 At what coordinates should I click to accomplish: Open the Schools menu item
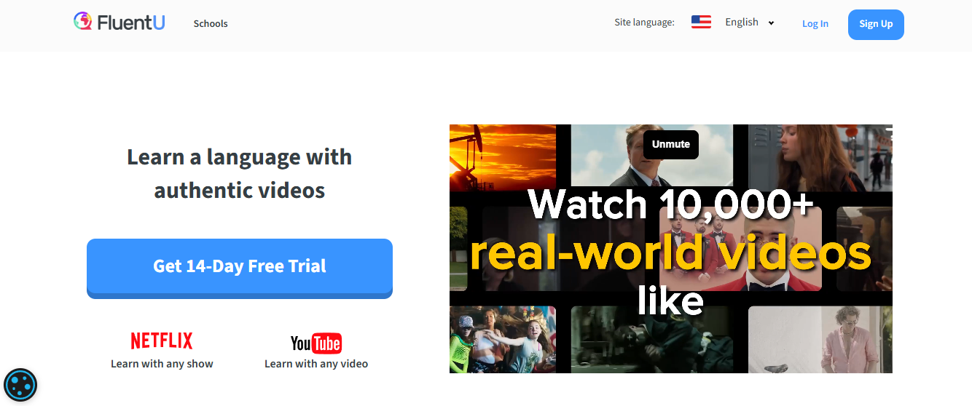click(x=211, y=23)
